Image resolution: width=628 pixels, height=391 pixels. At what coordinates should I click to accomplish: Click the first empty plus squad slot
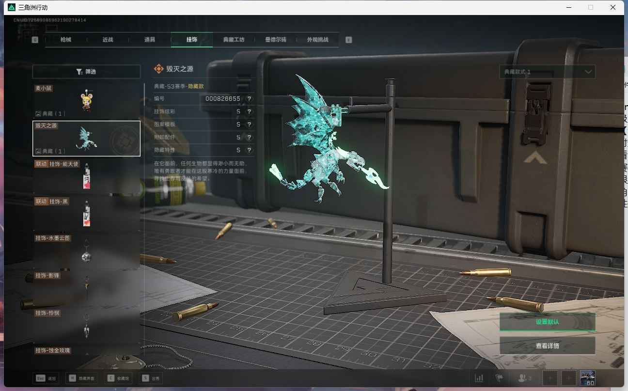tap(550, 378)
